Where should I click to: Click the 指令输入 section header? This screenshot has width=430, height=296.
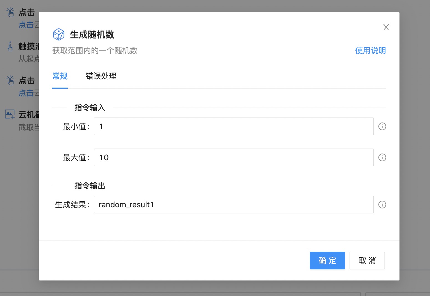pos(90,108)
